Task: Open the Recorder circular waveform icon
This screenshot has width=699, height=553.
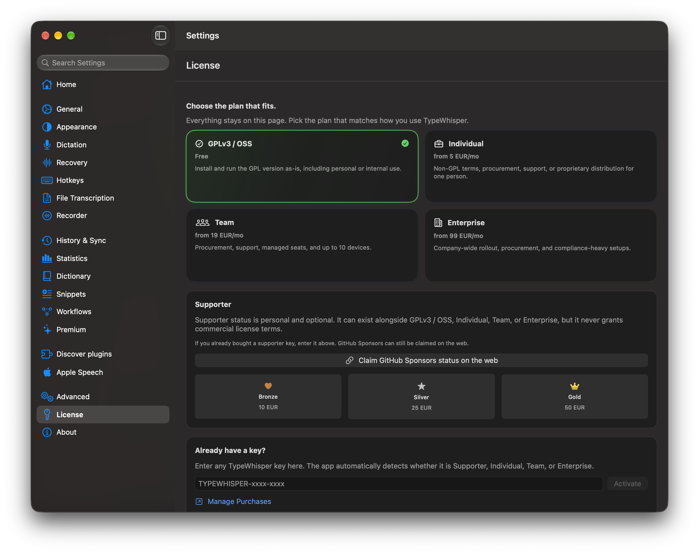Action: pos(47,216)
